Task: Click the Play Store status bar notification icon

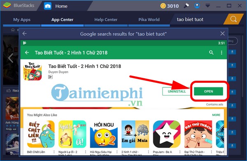Action: tap(25, 43)
